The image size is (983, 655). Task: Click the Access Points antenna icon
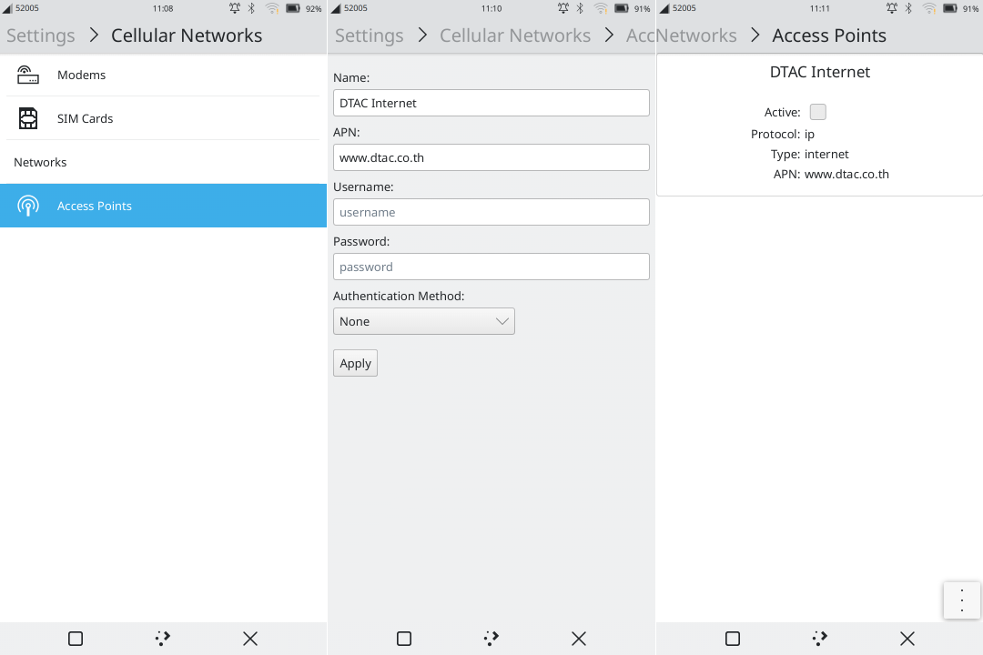pos(27,206)
